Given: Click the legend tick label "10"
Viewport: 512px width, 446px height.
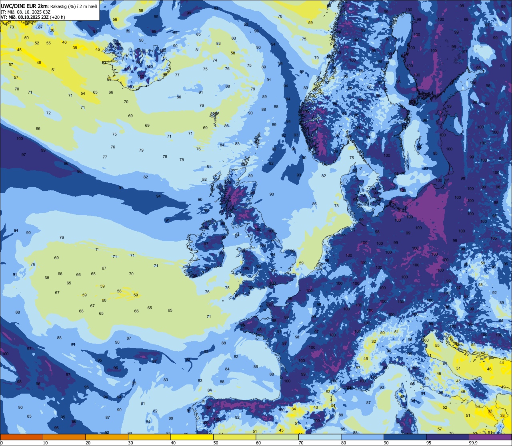Looking at the screenshot, I should click(x=45, y=443).
